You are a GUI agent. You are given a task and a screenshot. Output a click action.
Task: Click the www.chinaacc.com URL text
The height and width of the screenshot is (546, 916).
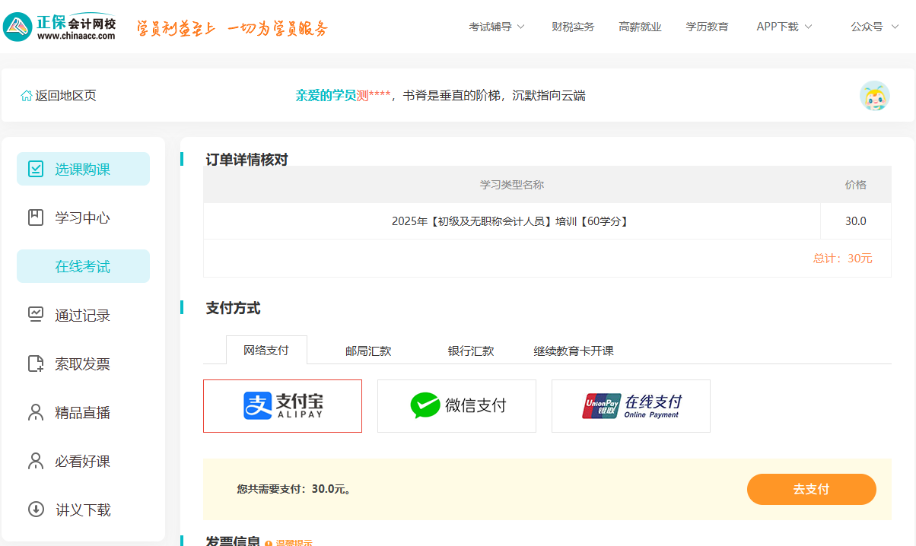coord(76,36)
